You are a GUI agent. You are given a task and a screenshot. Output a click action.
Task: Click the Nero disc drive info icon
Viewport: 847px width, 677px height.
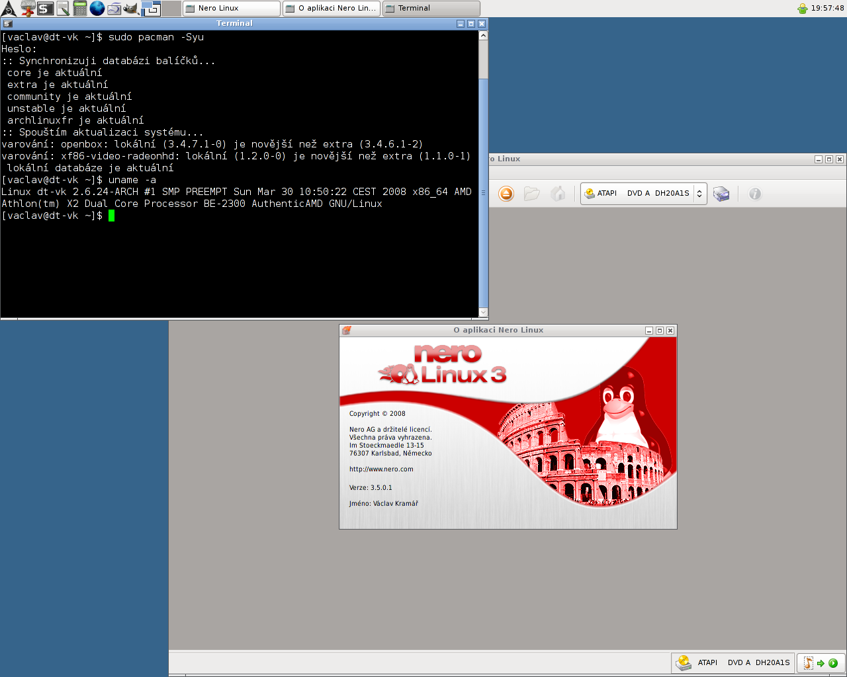point(721,194)
